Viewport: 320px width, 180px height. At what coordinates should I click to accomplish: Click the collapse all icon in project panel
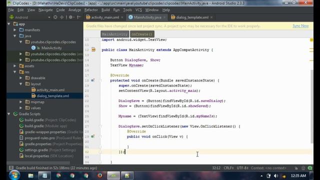[62, 17]
